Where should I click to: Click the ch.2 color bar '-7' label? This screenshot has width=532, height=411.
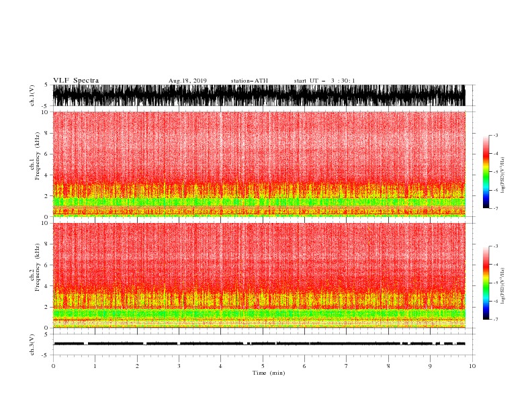pyautogui.click(x=495, y=319)
